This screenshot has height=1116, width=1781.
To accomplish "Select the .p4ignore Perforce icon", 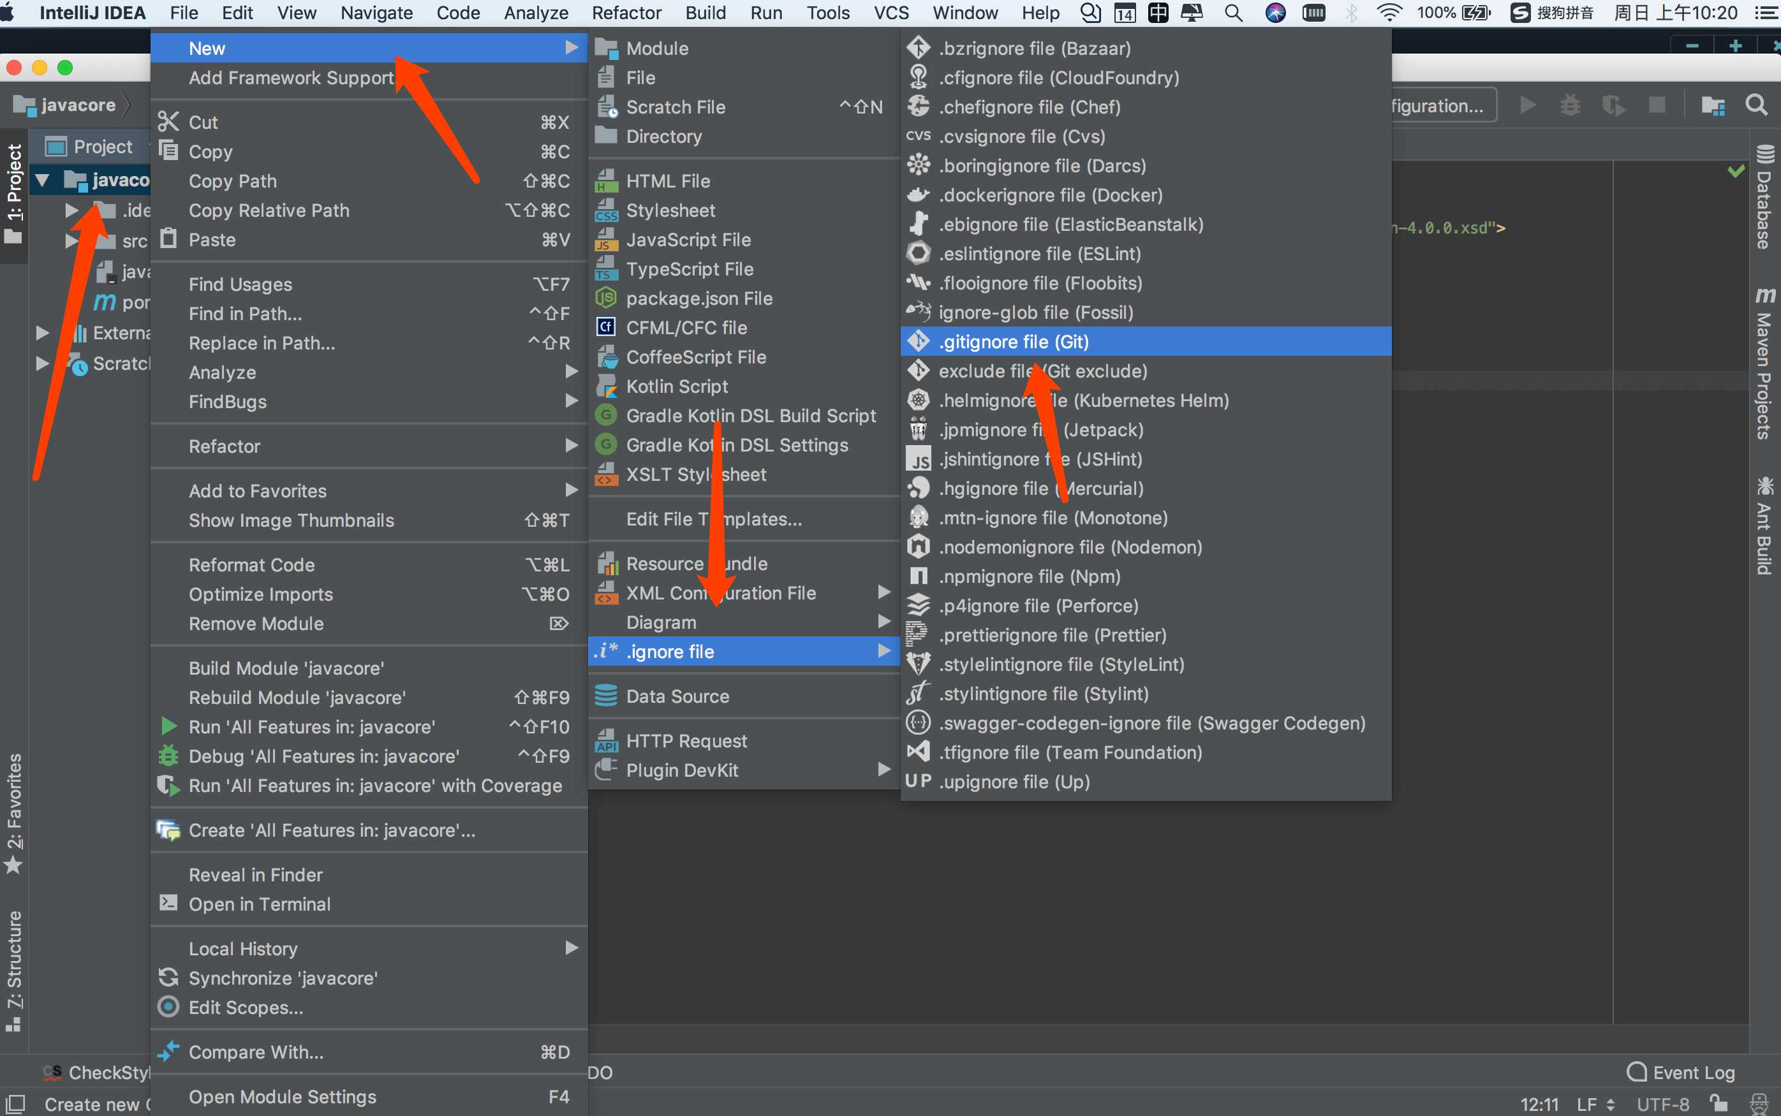I will (x=918, y=605).
